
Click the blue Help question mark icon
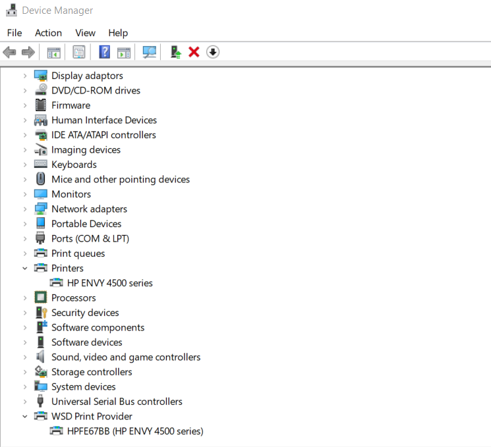105,52
